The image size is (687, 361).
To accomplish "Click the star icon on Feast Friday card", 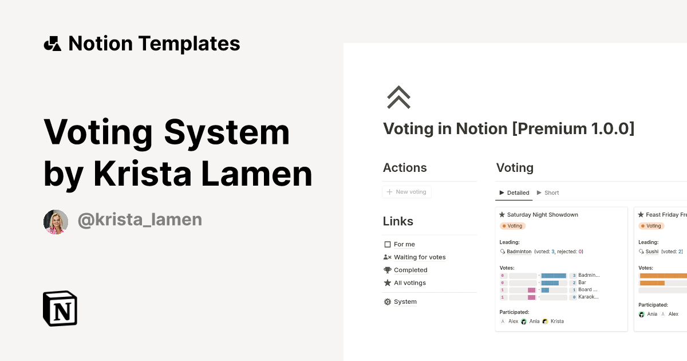I will coord(641,214).
